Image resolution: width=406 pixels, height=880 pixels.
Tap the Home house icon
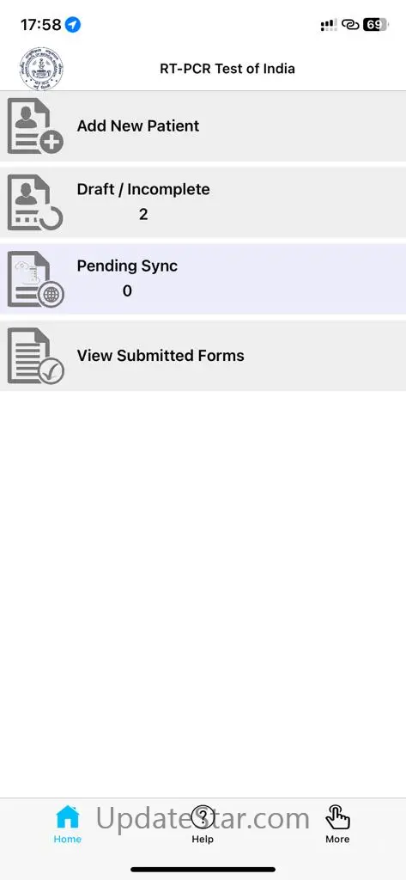pos(67,817)
